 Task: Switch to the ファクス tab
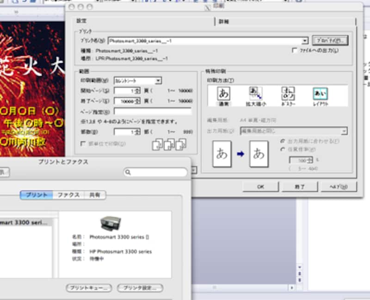coord(68,195)
